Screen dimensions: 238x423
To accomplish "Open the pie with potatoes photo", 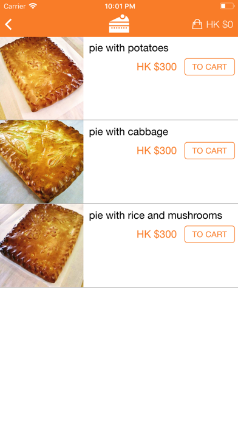I will 41,78.
